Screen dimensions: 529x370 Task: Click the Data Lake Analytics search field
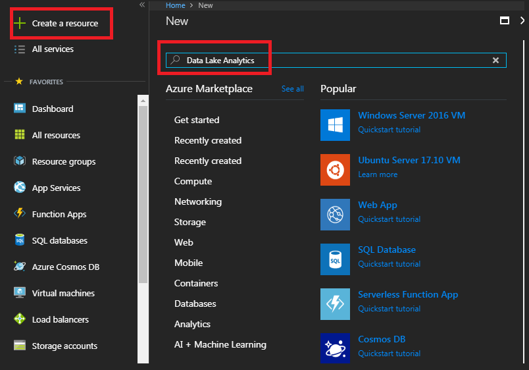point(336,60)
